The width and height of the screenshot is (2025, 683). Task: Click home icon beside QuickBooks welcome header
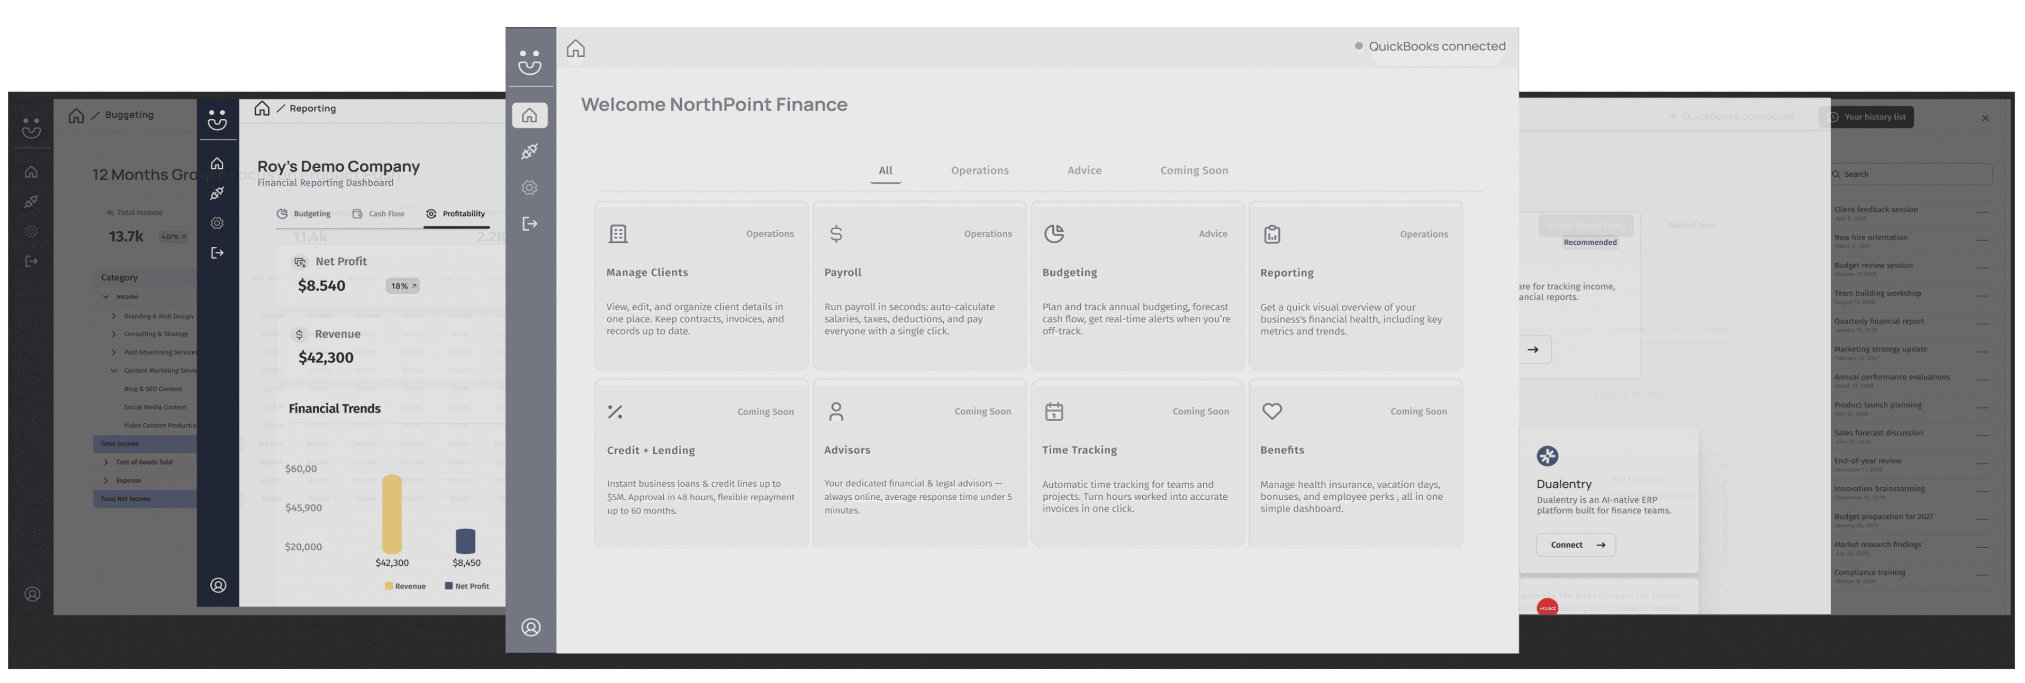point(575,49)
